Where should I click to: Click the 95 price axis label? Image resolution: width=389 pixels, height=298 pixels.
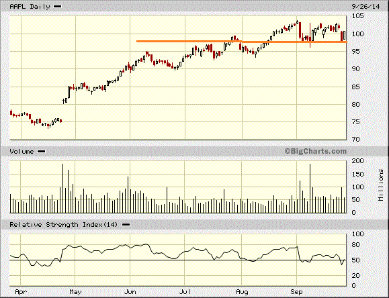356,51
